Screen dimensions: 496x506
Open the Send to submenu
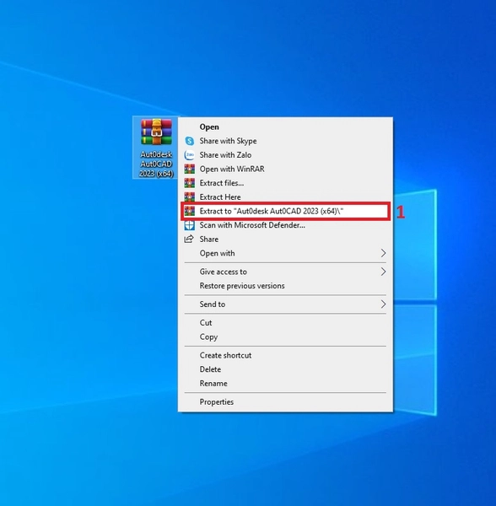pos(285,304)
